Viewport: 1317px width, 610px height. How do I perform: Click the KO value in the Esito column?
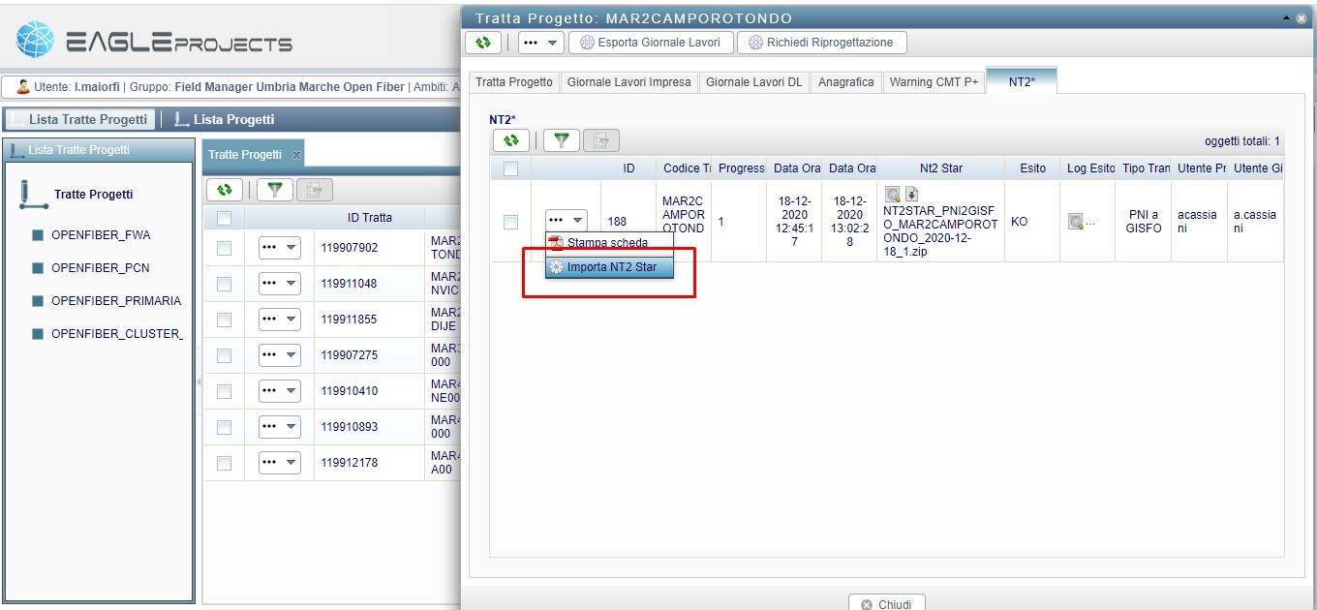click(1019, 222)
